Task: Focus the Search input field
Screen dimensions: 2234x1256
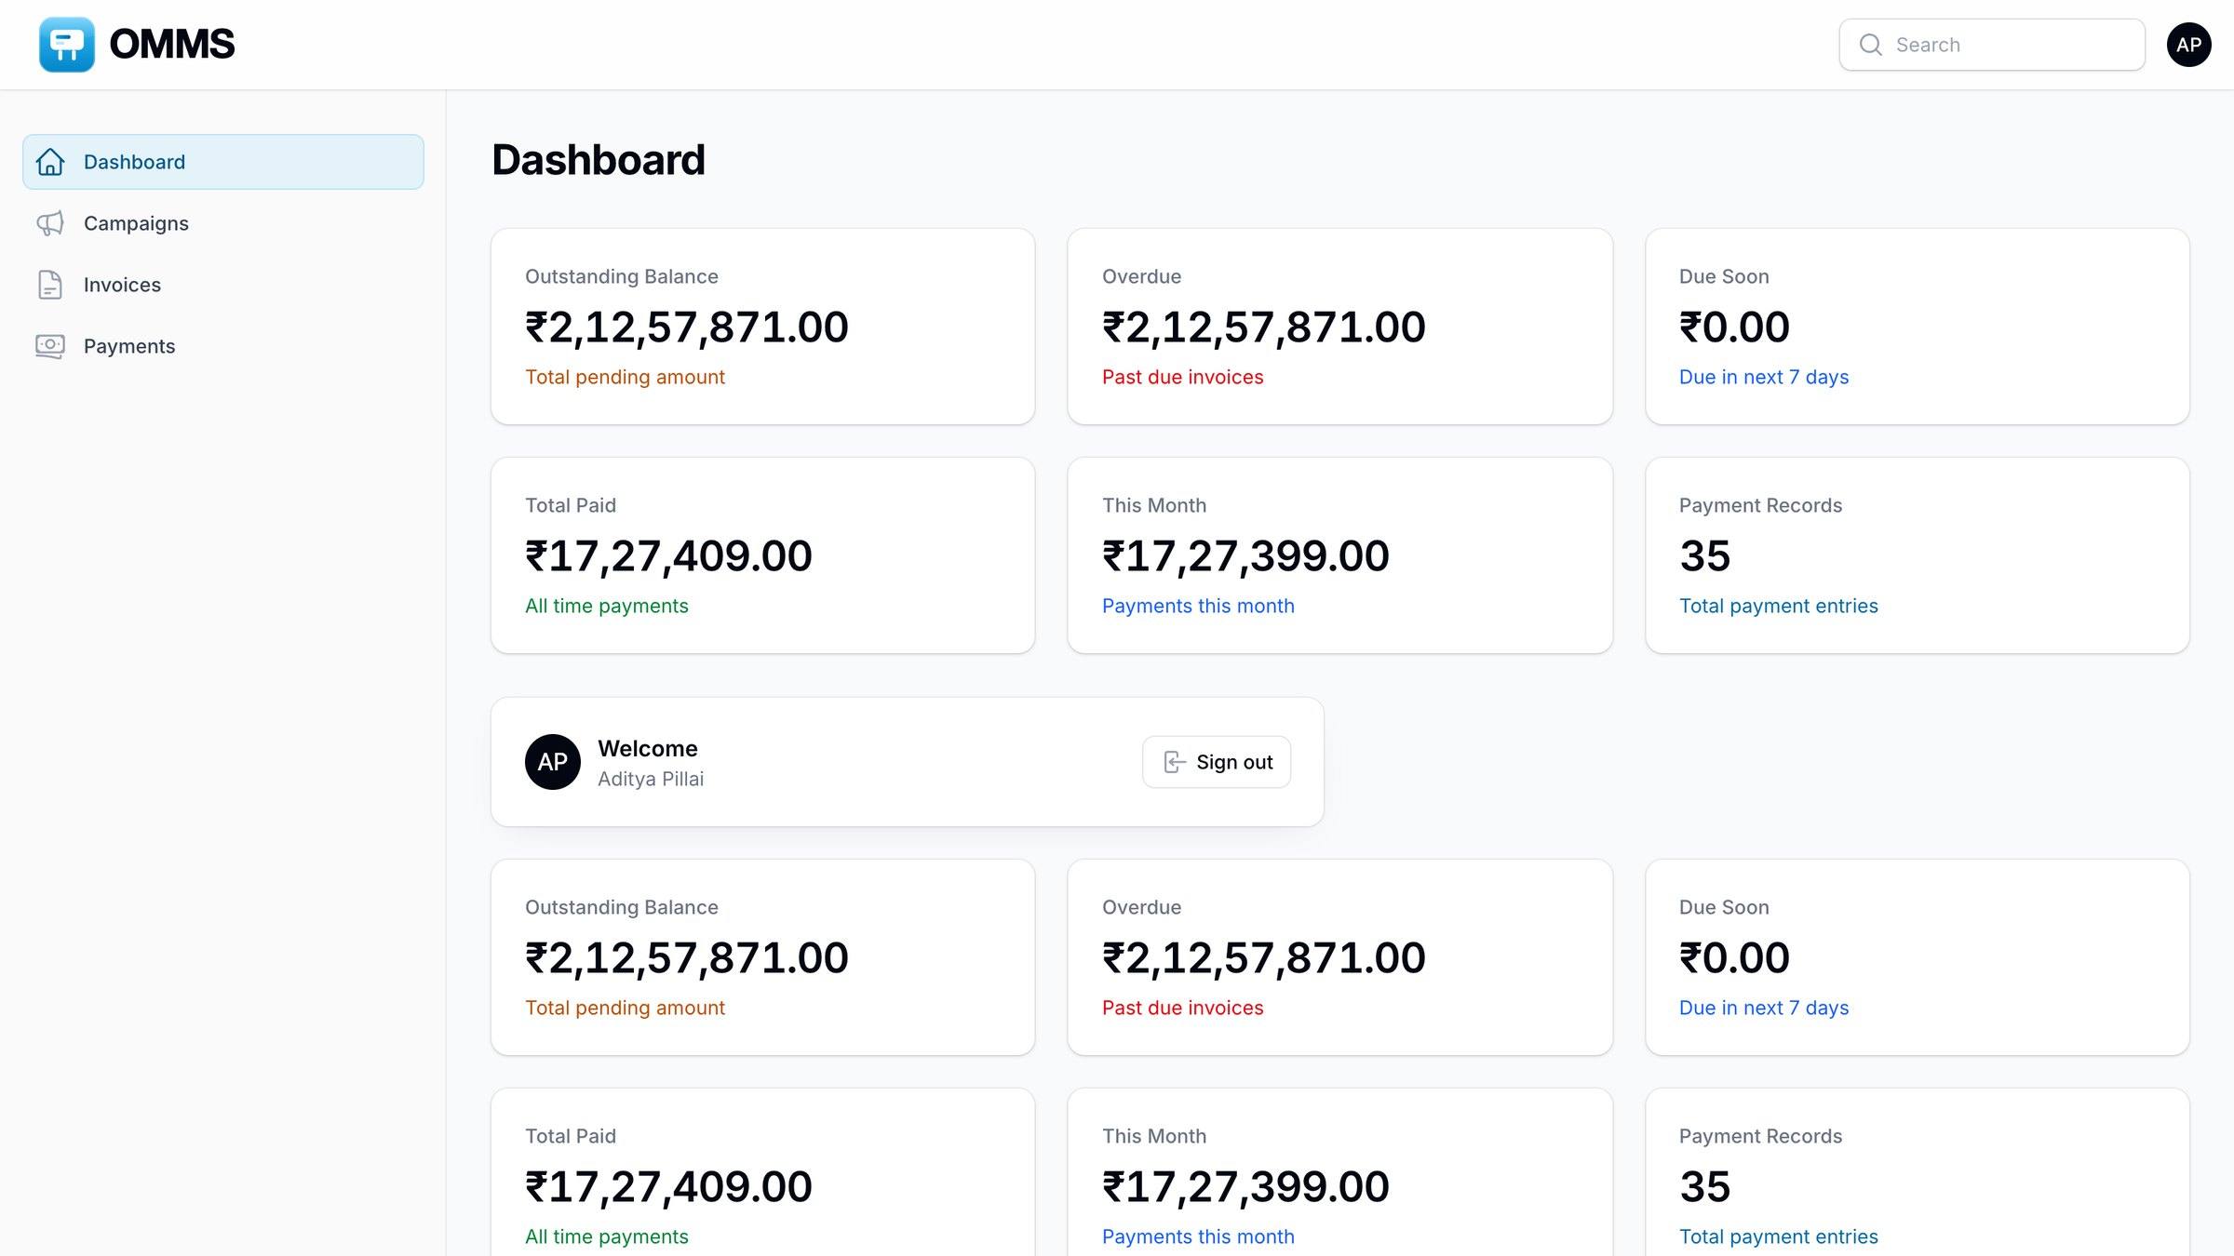Action: pyautogui.click(x=1992, y=45)
